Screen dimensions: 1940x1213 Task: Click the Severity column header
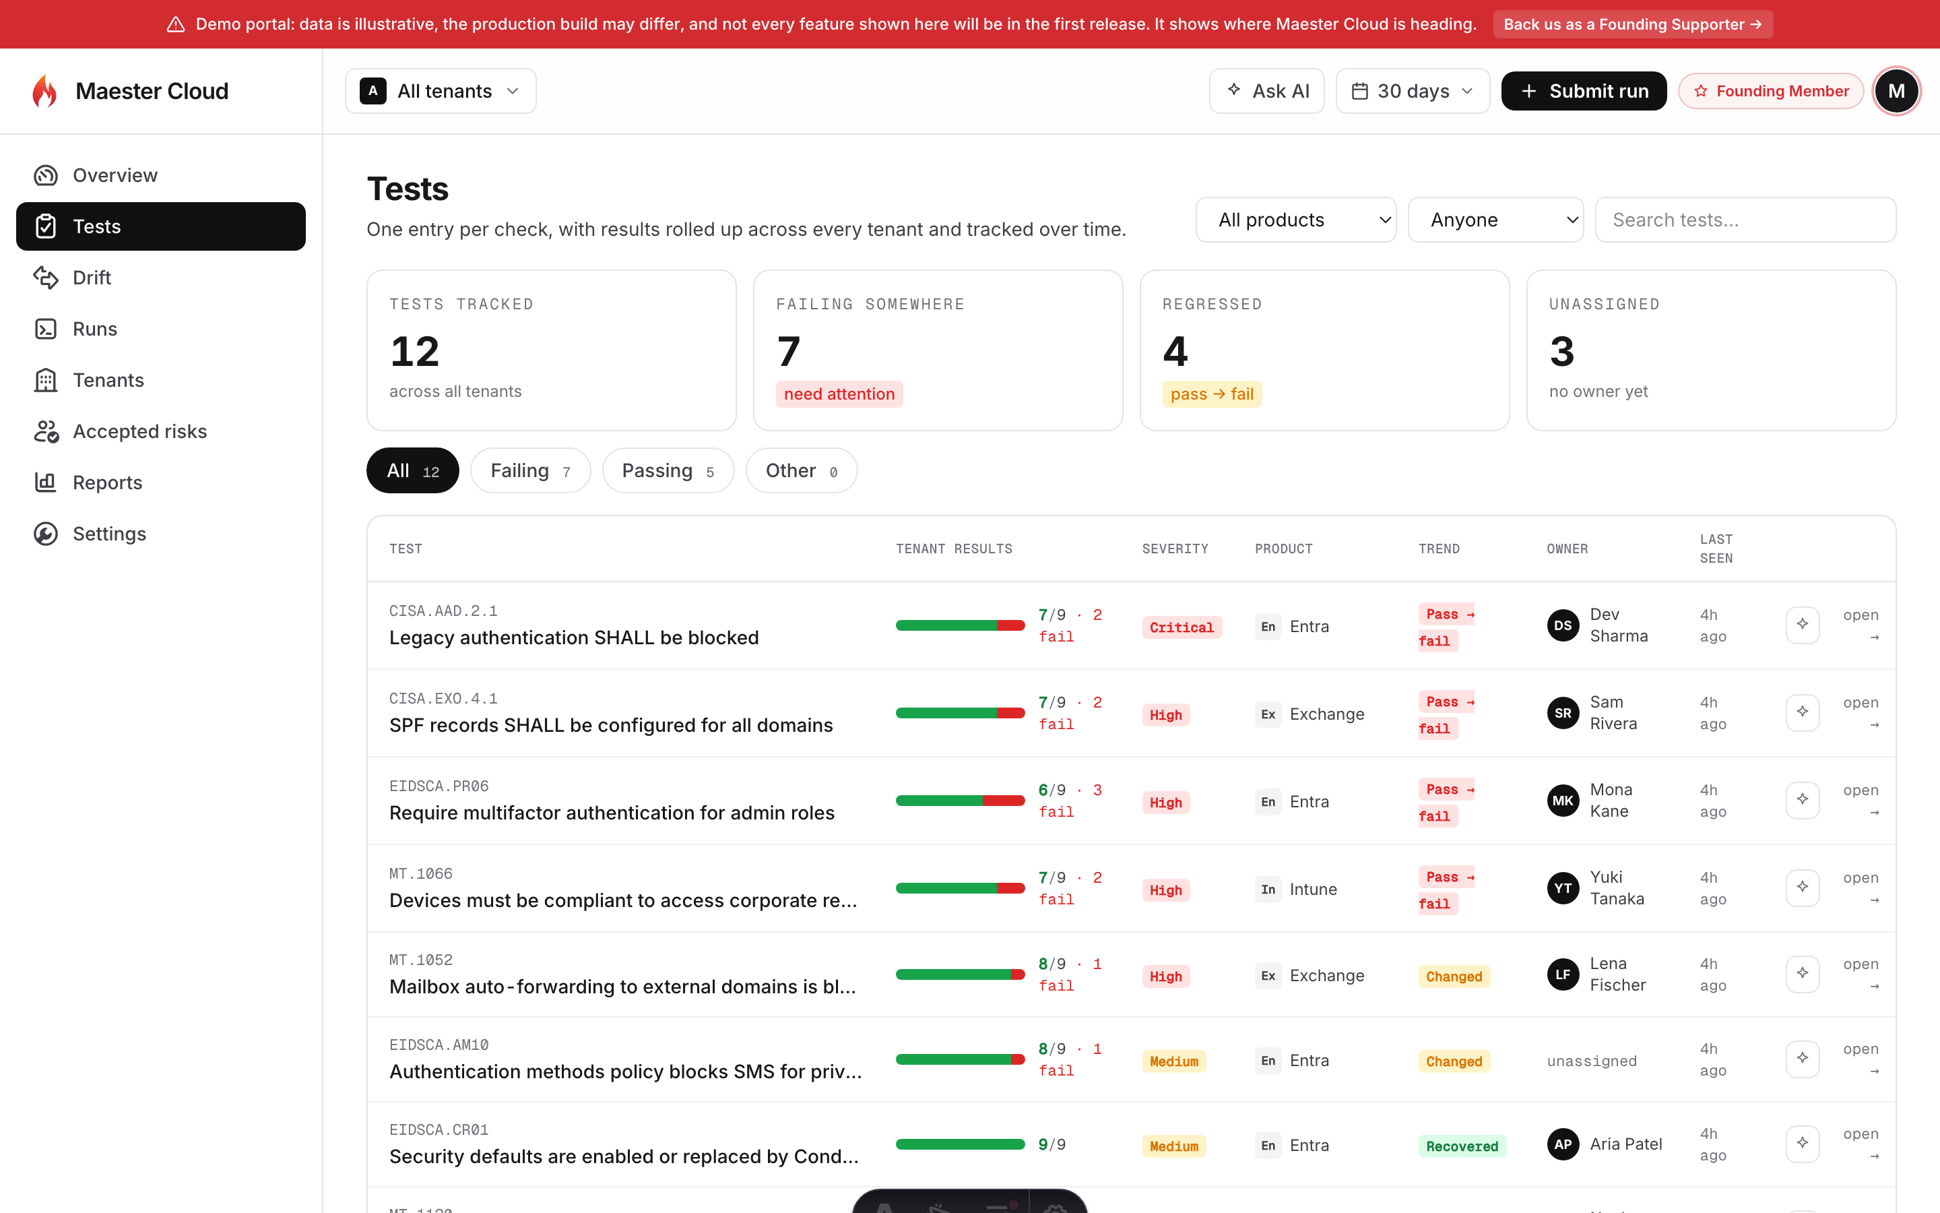point(1174,549)
